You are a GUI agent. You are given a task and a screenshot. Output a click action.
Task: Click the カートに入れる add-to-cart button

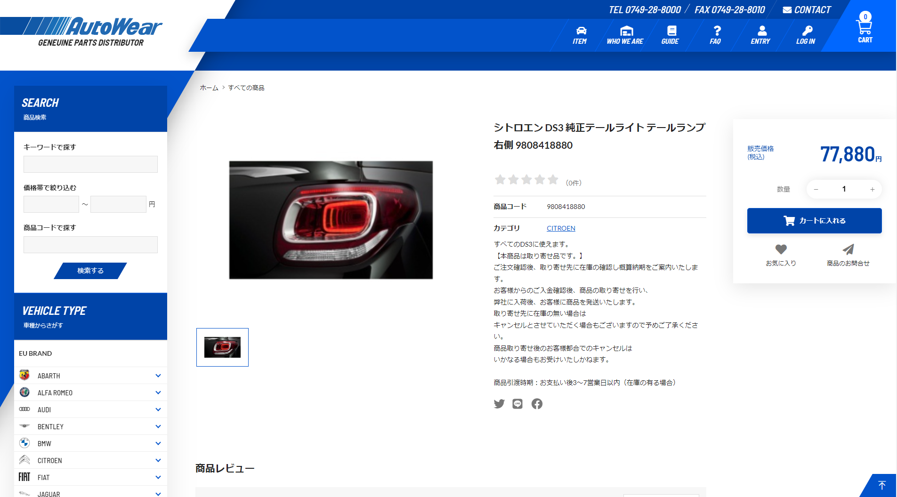click(x=814, y=221)
